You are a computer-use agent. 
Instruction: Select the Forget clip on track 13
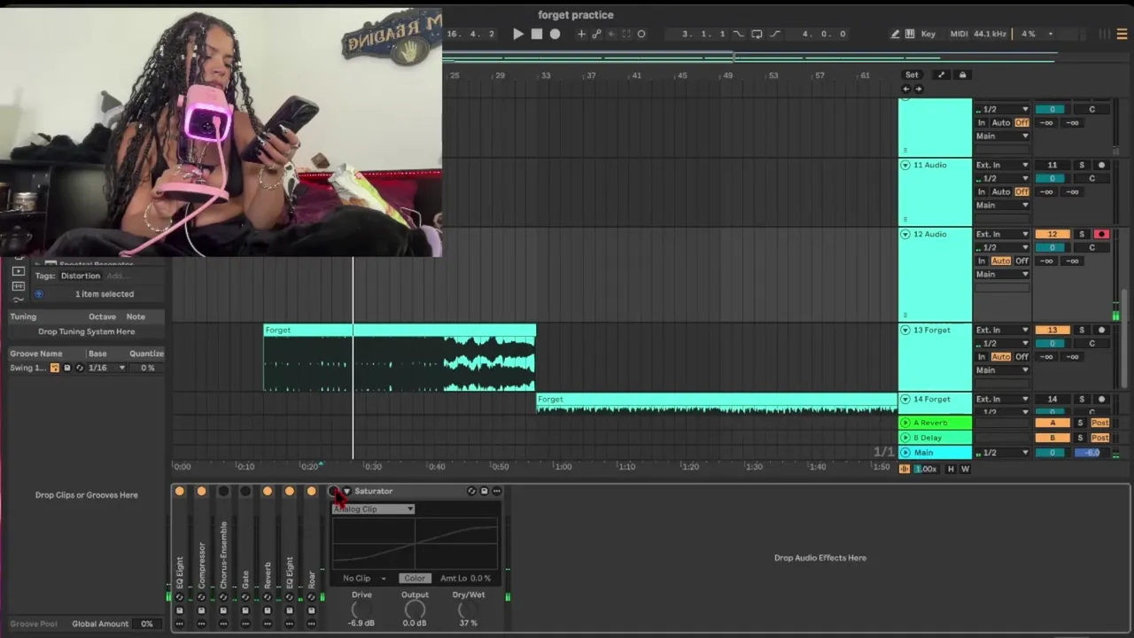[x=400, y=358]
